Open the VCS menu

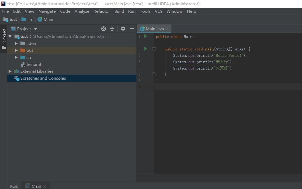[158, 11]
